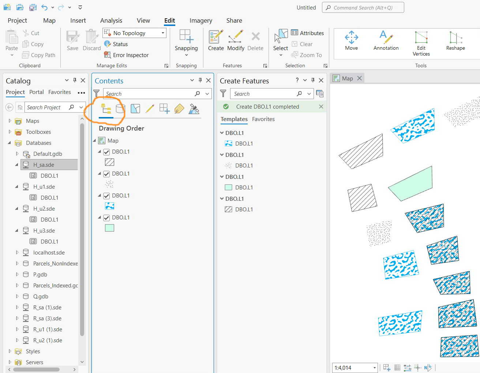
Task: Open the Insert ribbon tab
Action: pyautogui.click(x=78, y=20)
